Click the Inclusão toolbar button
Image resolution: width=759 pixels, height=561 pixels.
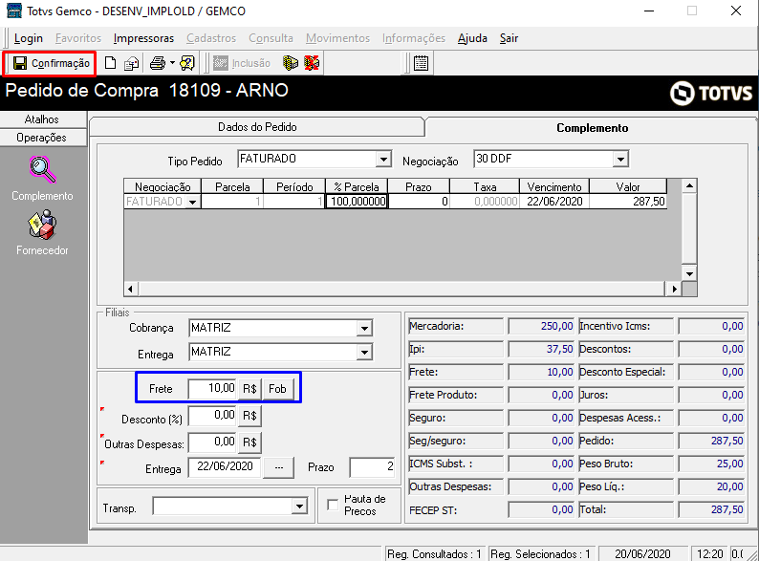click(x=242, y=63)
